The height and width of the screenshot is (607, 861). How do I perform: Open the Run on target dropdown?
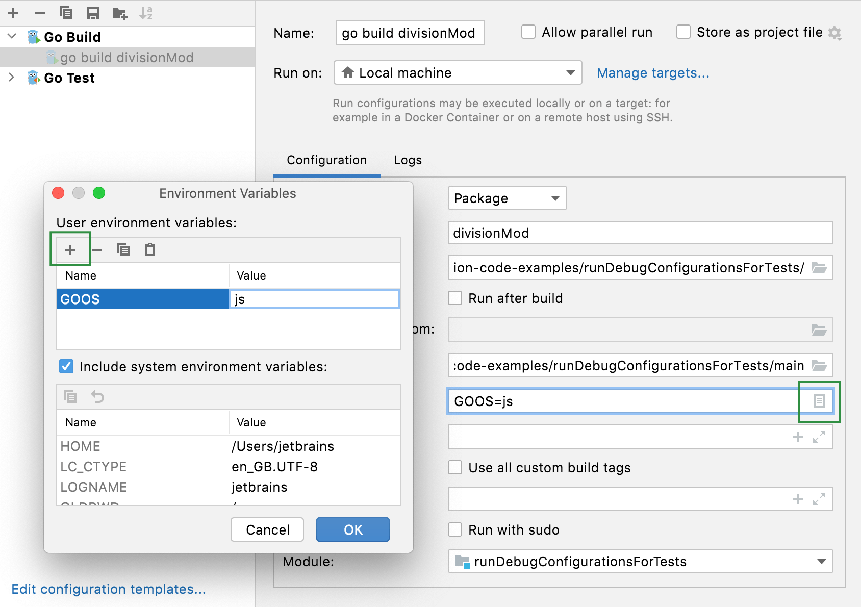(x=570, y=72)
